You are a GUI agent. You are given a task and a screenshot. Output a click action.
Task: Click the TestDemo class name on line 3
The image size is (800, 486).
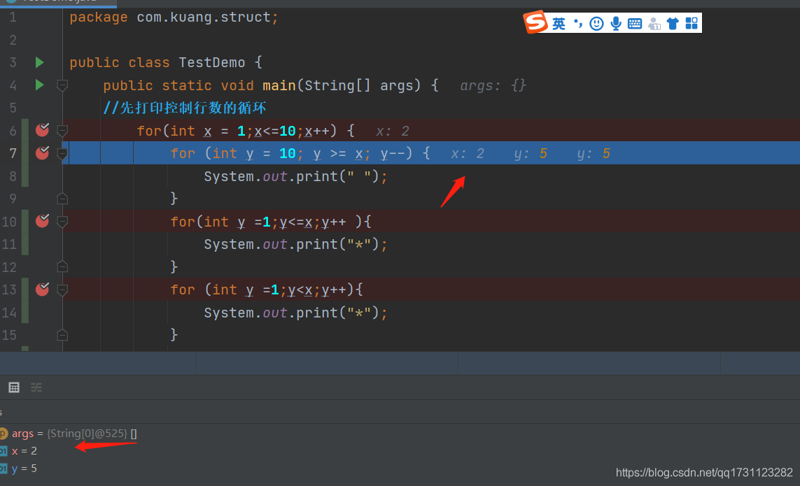click(x=212, y=63)
